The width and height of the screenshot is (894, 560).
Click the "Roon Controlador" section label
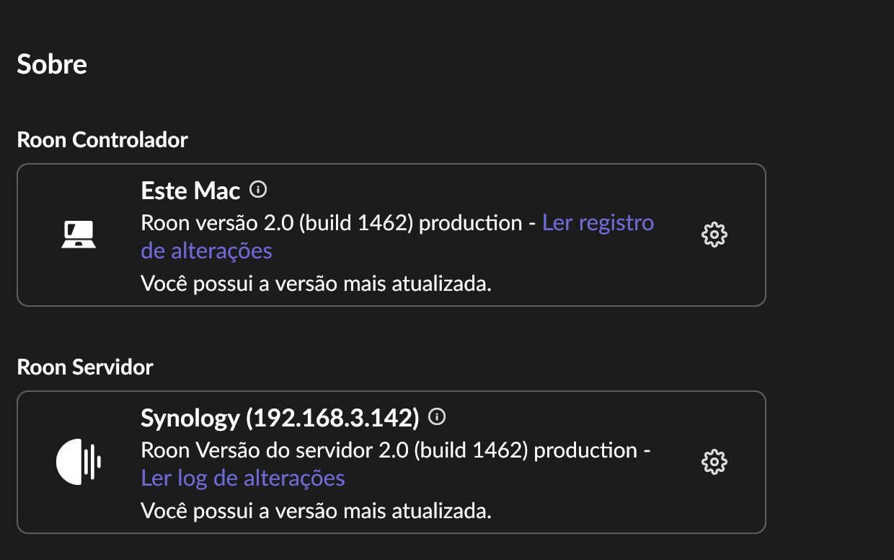click(102, 139)
